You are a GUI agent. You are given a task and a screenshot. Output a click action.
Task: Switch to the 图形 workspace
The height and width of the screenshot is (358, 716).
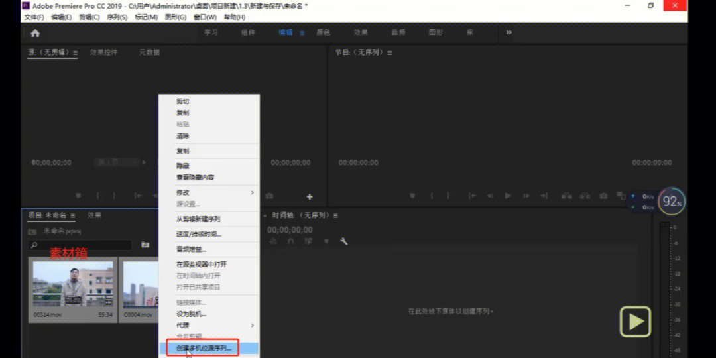click(x=436, y=33)
